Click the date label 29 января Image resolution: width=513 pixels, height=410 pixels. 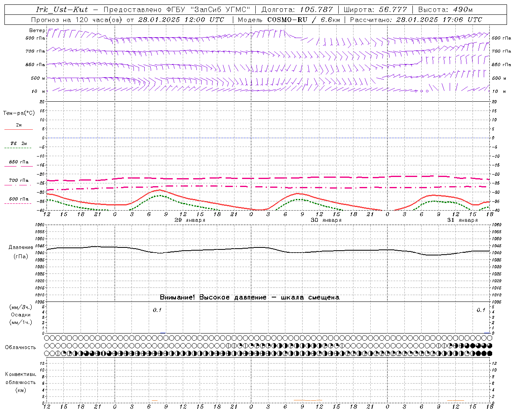pos(190,220)
